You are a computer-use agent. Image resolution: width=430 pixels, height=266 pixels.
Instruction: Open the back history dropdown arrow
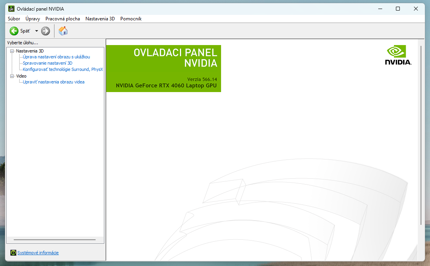(36, 31)
